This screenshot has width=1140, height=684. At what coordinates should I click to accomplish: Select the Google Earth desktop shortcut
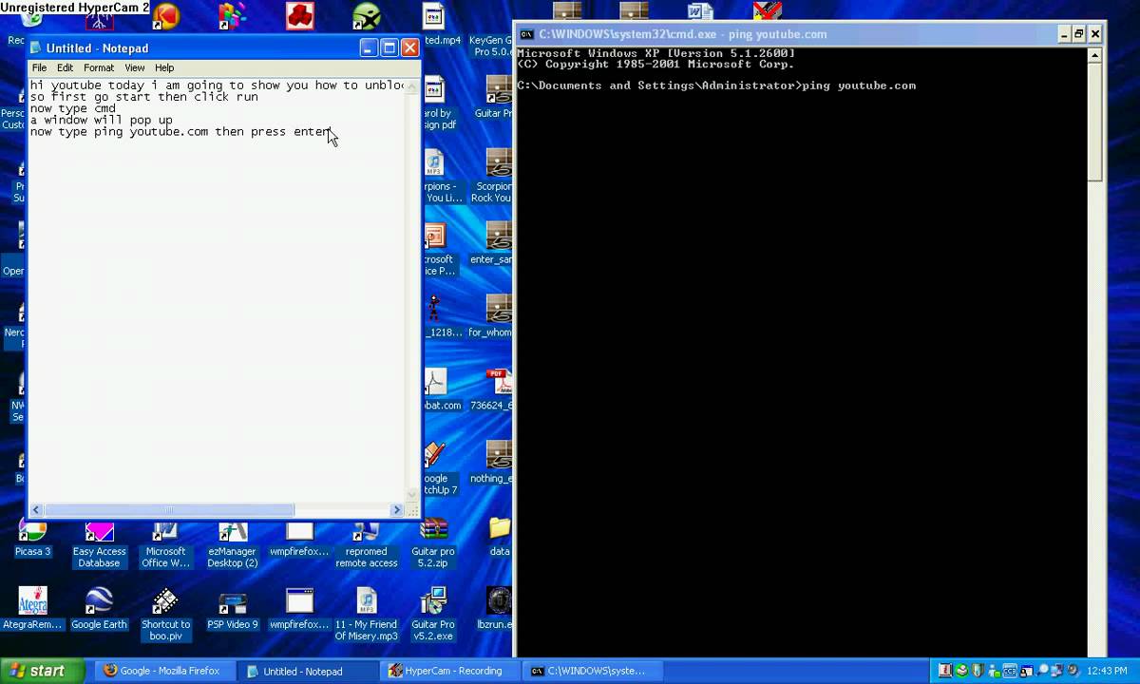(99, 610)
